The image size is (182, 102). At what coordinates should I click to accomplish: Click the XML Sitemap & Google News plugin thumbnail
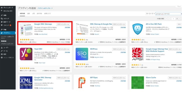point(82,29)
